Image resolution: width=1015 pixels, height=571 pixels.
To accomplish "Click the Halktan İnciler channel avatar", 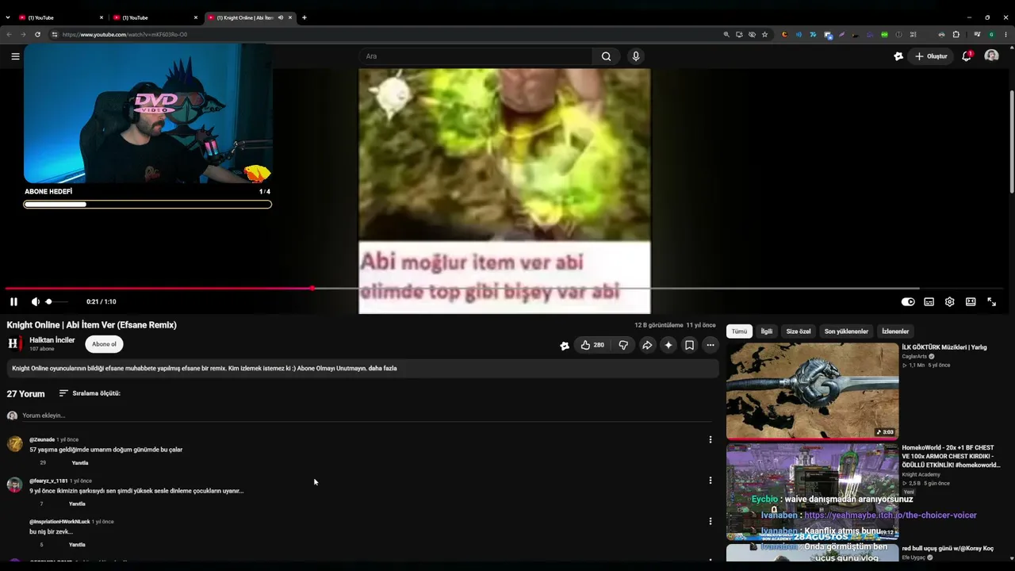I will pos(14,343).
